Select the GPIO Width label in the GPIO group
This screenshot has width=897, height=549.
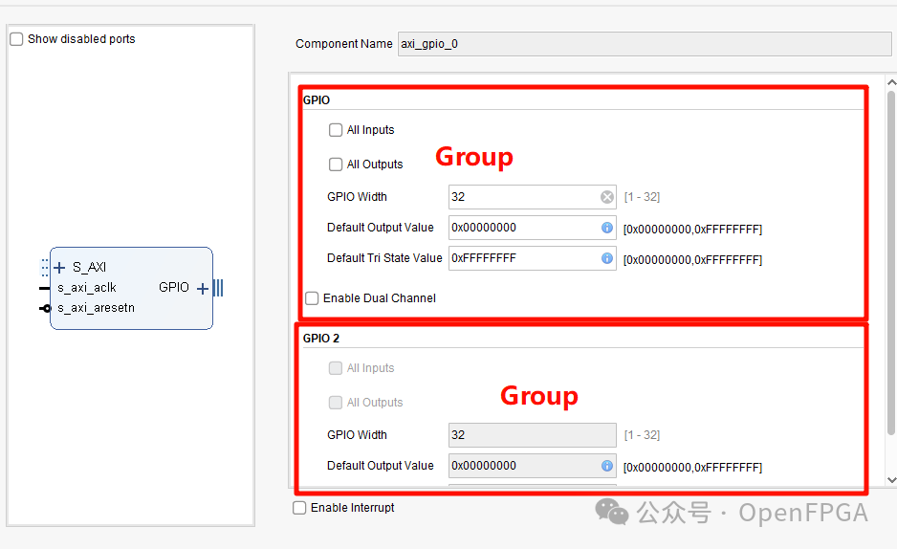pos(357,197)
